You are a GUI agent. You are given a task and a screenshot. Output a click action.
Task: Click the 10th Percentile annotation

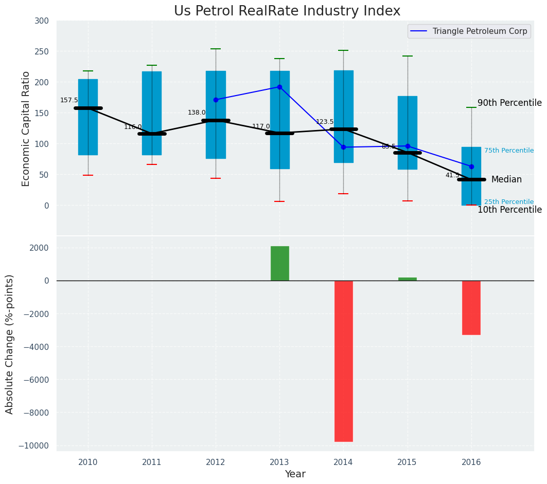509,210
